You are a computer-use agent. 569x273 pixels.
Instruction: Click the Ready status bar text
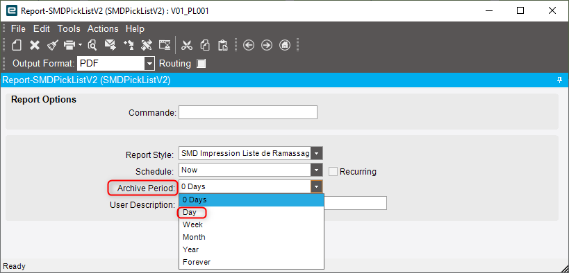[x=14, y=267]
